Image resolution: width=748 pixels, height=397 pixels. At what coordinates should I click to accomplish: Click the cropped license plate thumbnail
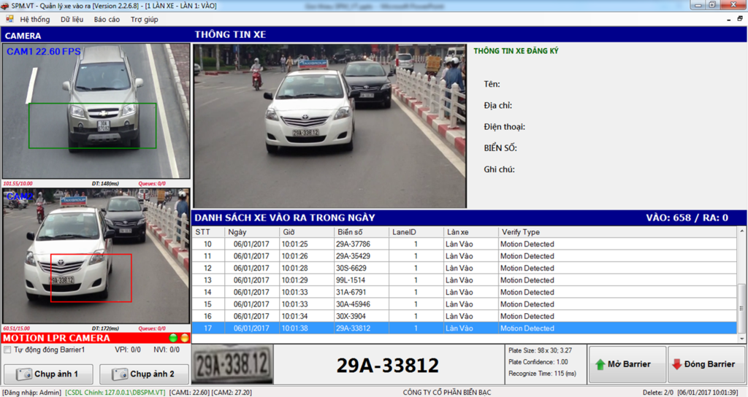pos(232,363)
